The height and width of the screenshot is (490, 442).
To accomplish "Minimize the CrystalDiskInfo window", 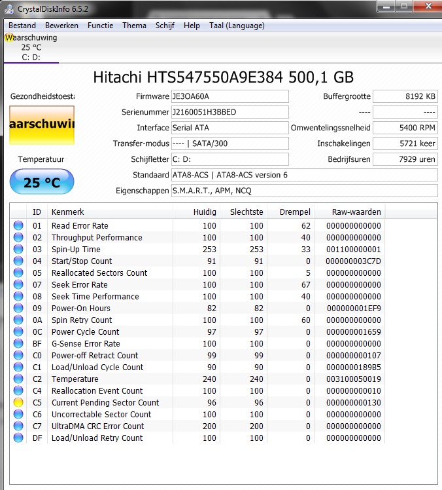I will [386, 7].
